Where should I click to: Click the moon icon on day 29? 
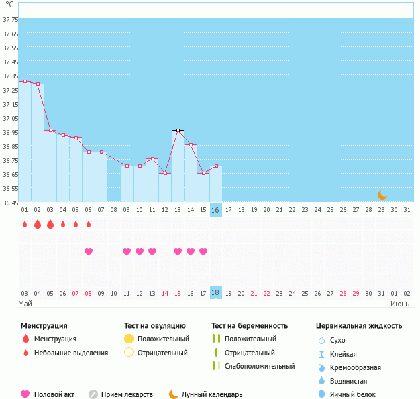click(x=382, y=195)
